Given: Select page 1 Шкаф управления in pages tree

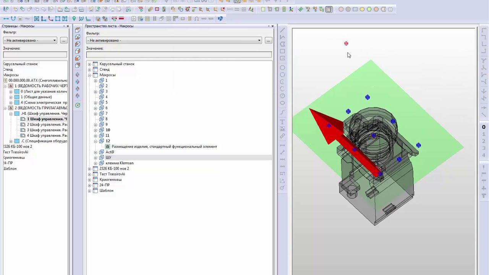Looking at the screenshot, I should click(47, 119).
